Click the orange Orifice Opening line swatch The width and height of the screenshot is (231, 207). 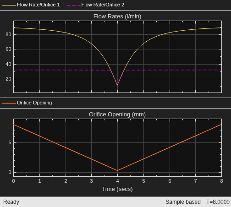pos(9,103)
